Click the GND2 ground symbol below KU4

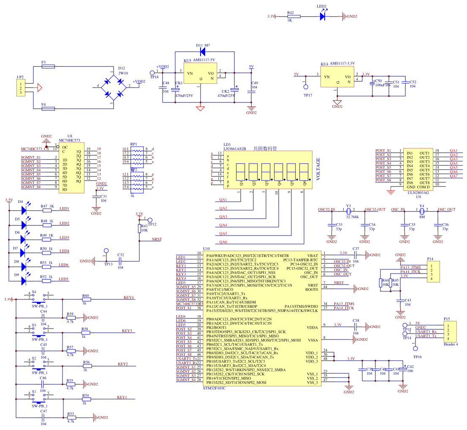click(x=338, y=103)
